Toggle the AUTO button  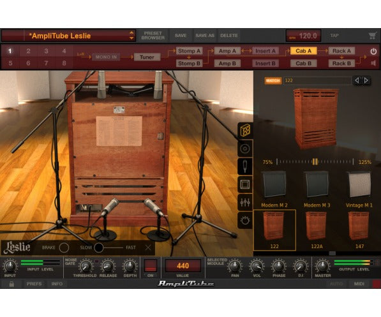click(336, 284)
